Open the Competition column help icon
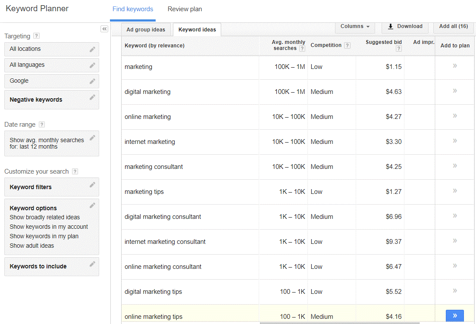Screen dimensions: 476x324 coord(347,46)
